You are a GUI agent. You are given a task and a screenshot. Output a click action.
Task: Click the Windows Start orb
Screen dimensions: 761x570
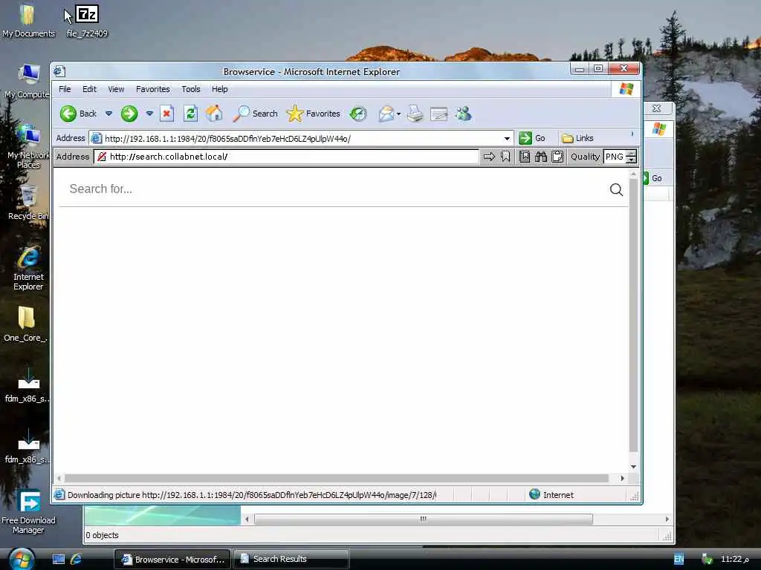coord(22,559)
